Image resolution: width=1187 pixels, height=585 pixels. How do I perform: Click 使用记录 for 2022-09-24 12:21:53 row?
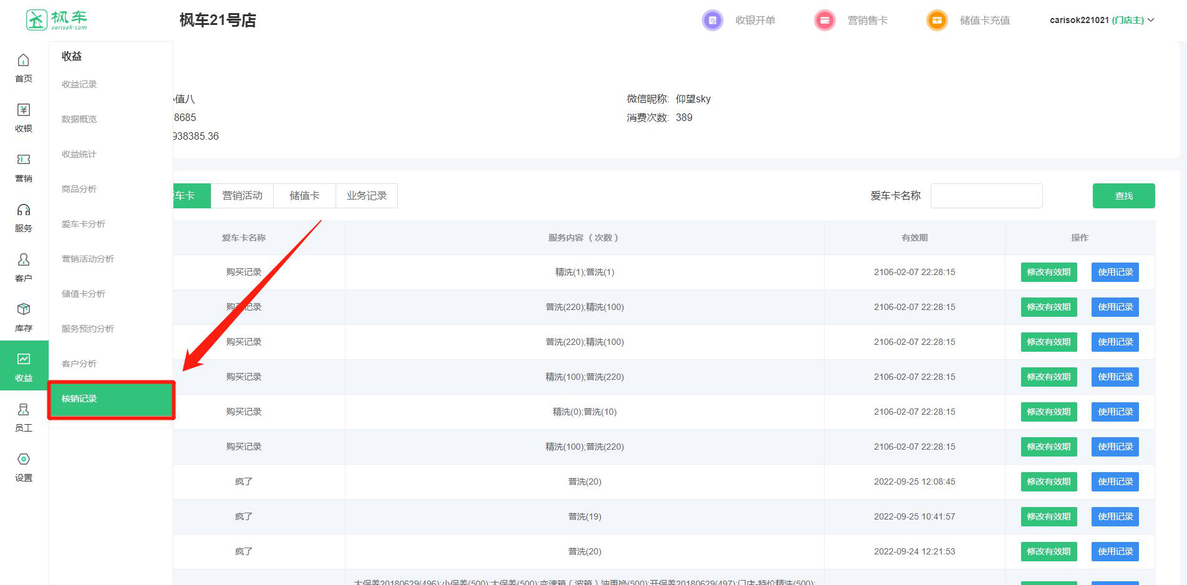tap(1115, 551)
